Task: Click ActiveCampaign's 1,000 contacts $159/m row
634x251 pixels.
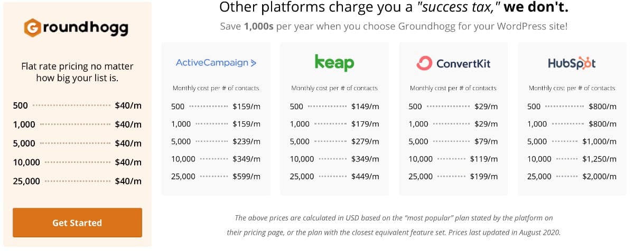Action: [216, 124]
